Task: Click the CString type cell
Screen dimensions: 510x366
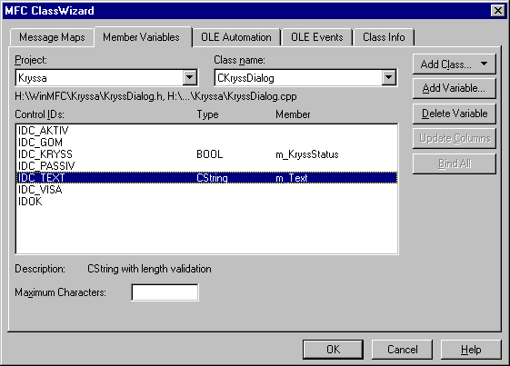Action: pos(212,178)
